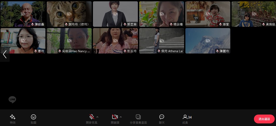Image resolution: width=276 pixels, height=126 pixels.
Task: Click muted mic icon beside 郭芝榮
Action: (125, 24)
